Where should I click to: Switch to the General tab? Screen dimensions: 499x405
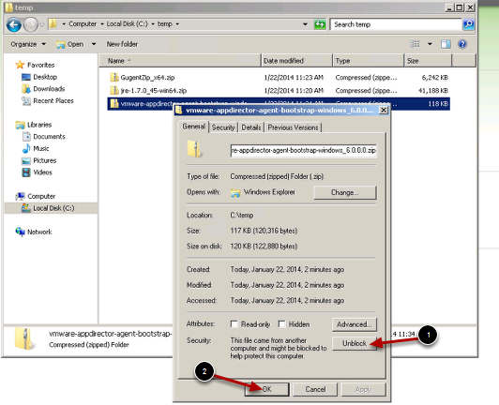click(193, 127)
